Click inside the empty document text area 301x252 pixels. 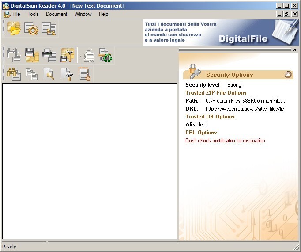90,161
